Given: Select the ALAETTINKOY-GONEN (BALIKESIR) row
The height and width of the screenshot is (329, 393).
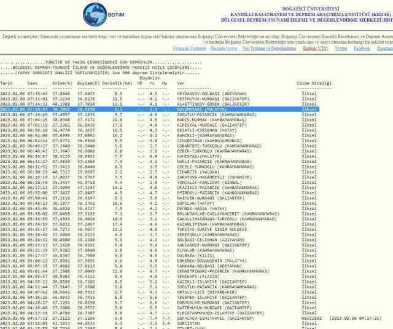Looking at the screenshot, I should tap(160, 104).
